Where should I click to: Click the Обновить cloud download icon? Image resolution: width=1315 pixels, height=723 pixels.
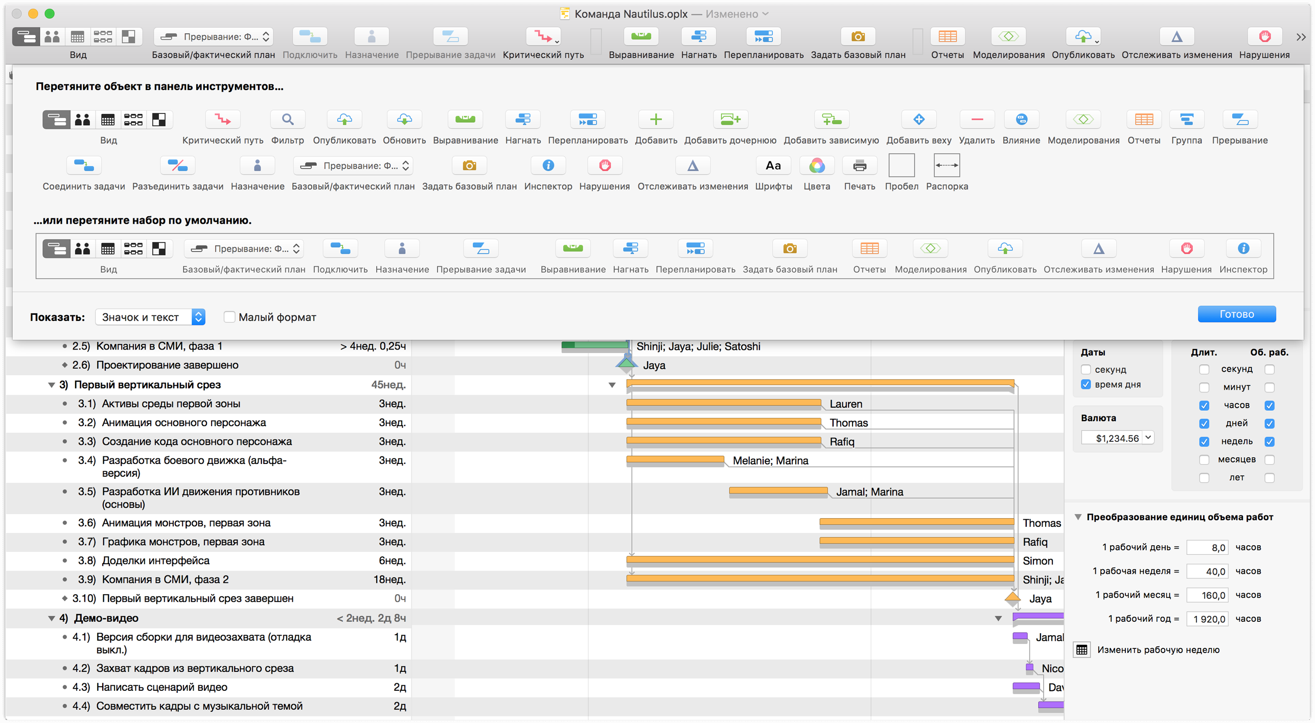pyautogui.click(x=404, y=120)
